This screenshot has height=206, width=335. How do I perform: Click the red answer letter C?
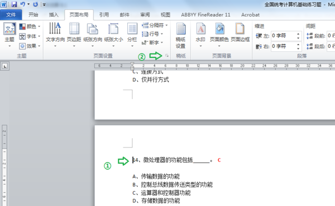click(x=219, y=160)
